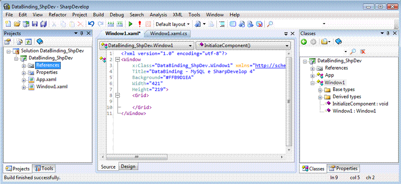Click the Redo arrow icon
401x184 pixels.
(101, 24)
